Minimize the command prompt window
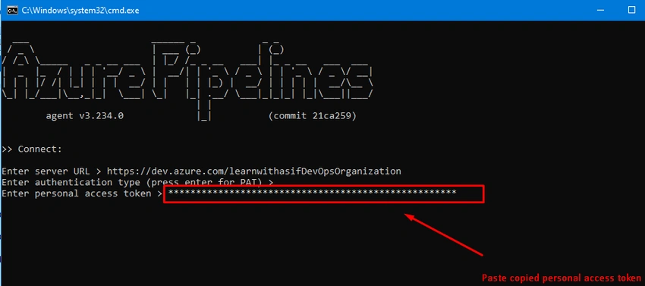 599,11
